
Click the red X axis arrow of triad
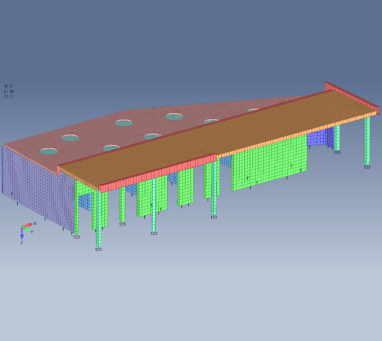click(x=29, y=225)
